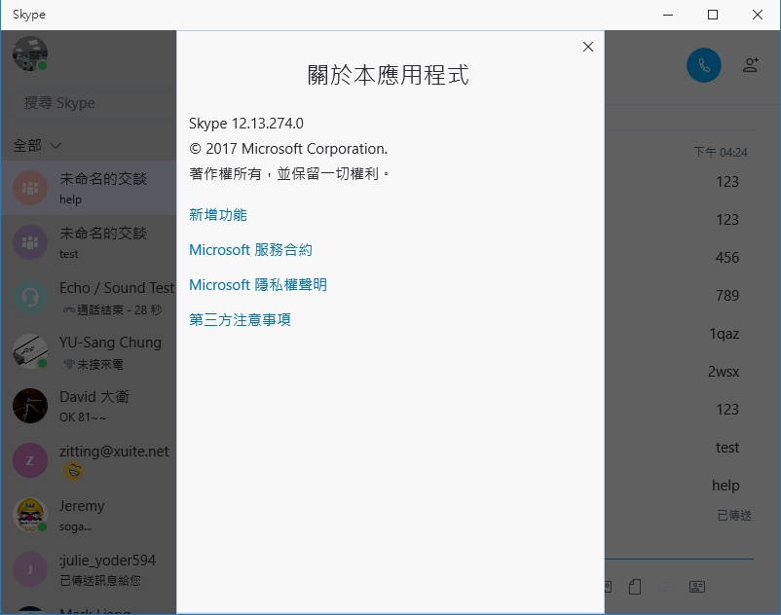Click the J avatar of julie_yoder594

(x=30, y=569)
